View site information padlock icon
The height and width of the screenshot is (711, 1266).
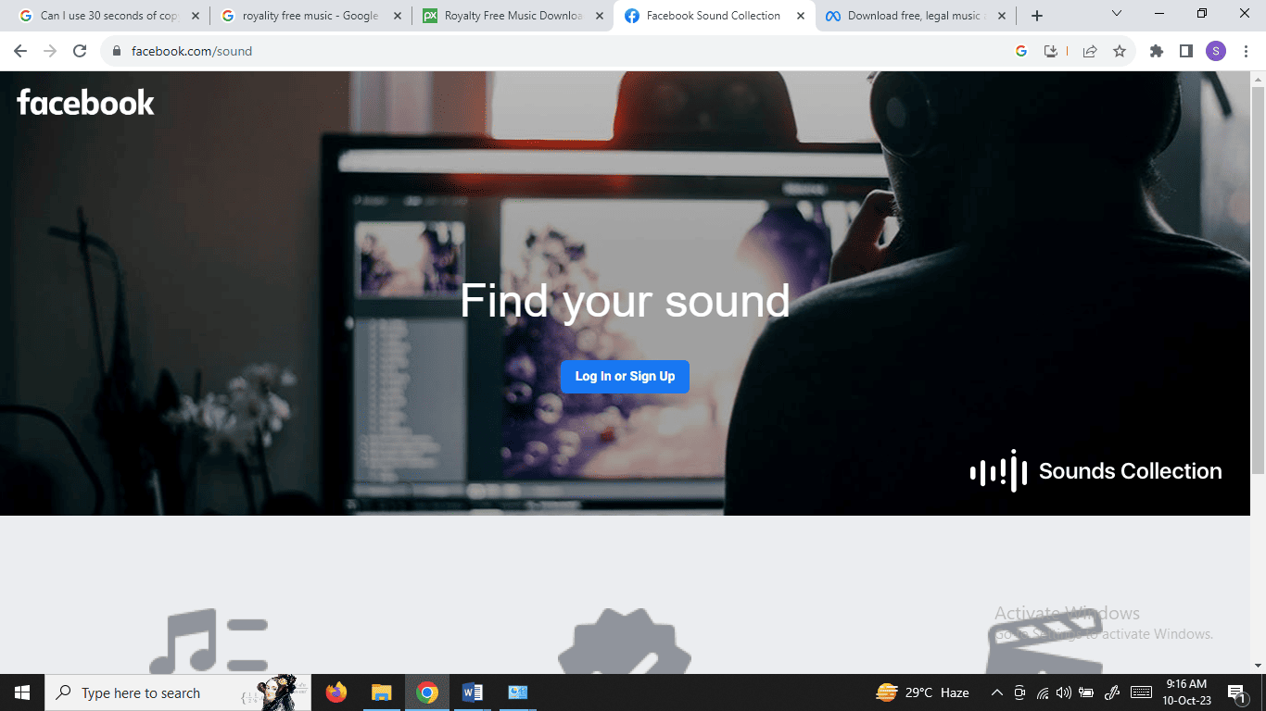(117, 51)
